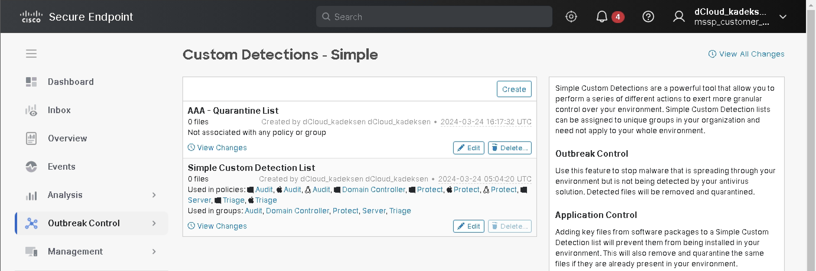Open the Management menu item
The image size is (816, 271).
coord(75,252)
